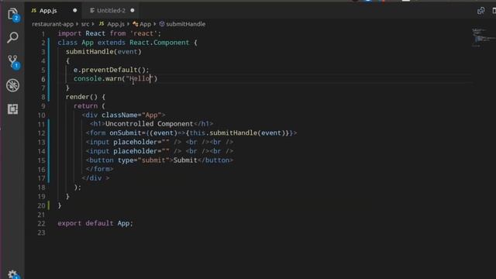496x279 pixels.
Task: Click 'render()' on line 8
Action: (81, 97)
